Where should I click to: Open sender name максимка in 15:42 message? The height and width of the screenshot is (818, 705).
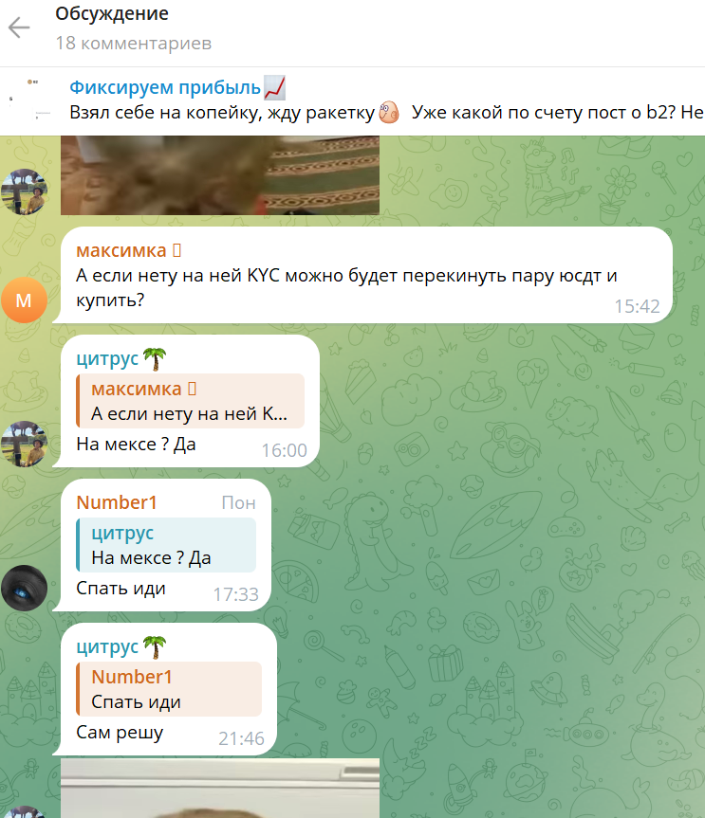coord(121,250)
